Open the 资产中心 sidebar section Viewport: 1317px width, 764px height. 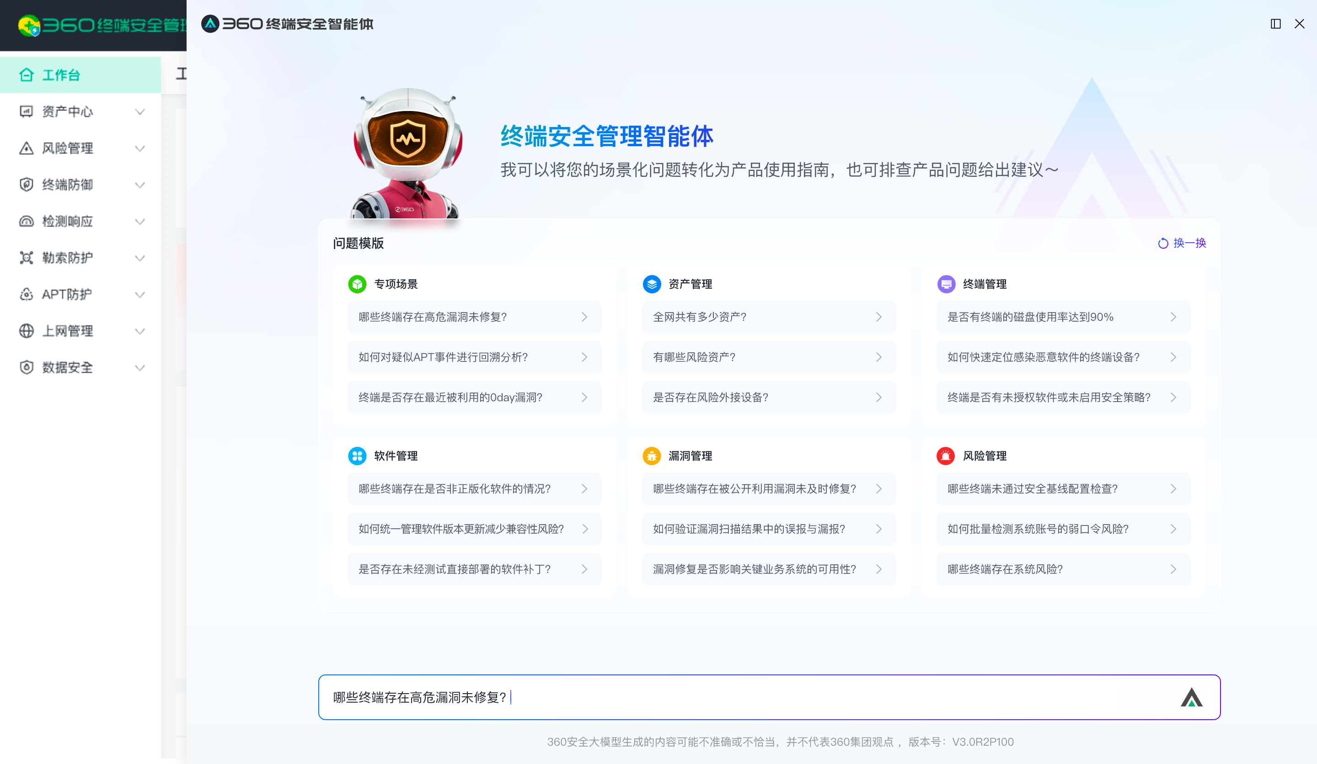coord(68,111)
